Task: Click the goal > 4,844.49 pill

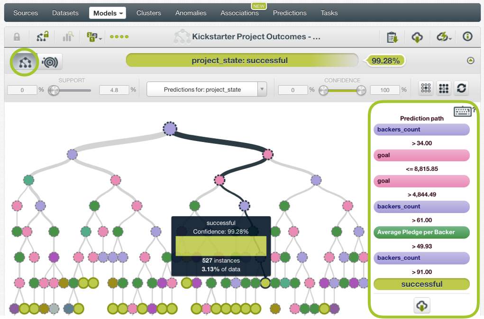Action: click(x=421, y=181)
